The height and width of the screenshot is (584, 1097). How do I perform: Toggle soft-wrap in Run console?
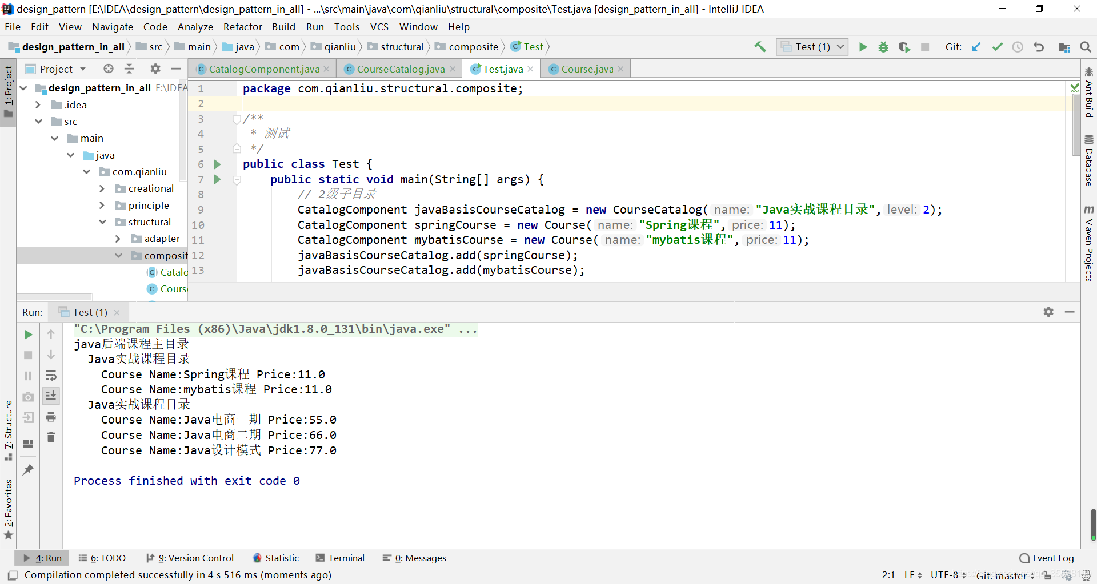tap(51, 376)
